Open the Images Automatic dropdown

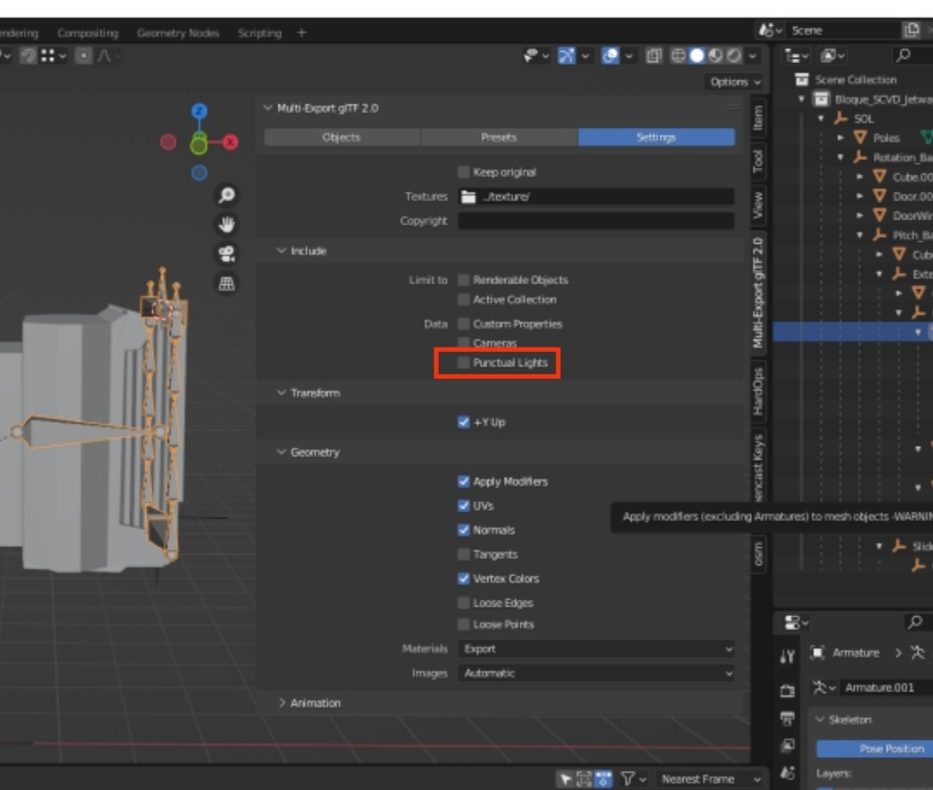pyautogui.click(x=595, y=673)
